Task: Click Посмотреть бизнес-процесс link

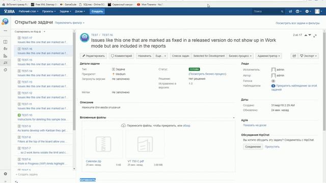Action: pos(207,74)
